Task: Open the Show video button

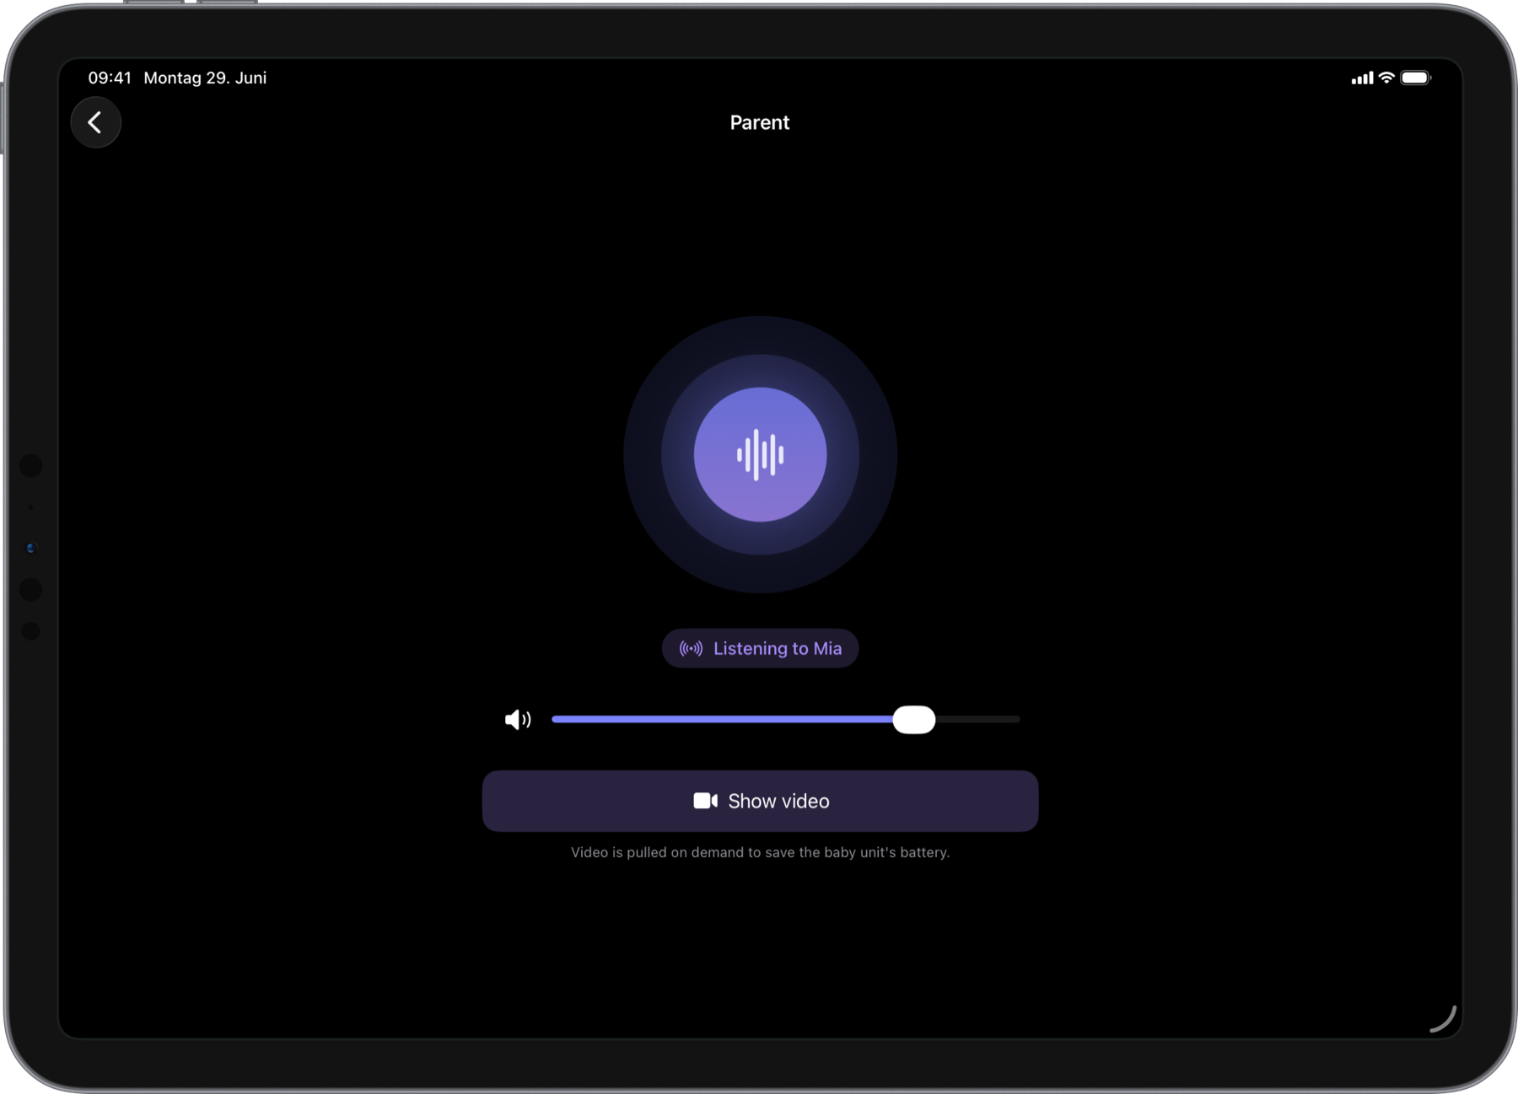Action: tap(760, 801)
